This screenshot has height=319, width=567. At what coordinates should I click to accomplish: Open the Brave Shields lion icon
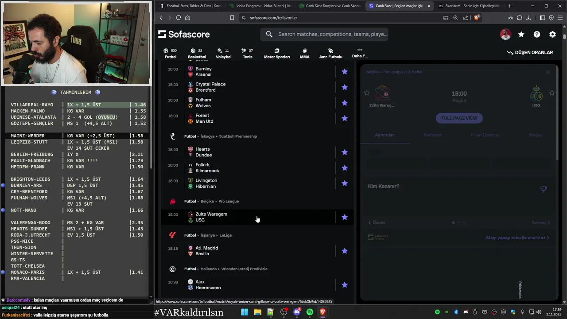[477, 18]
